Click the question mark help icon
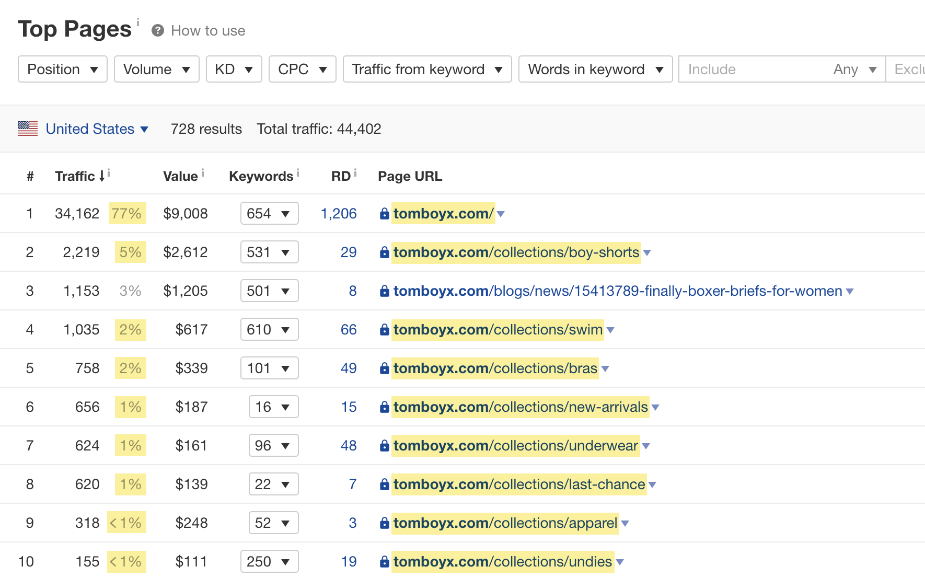The height and width of the screenshot is (578, 925). tap(158, 31)
